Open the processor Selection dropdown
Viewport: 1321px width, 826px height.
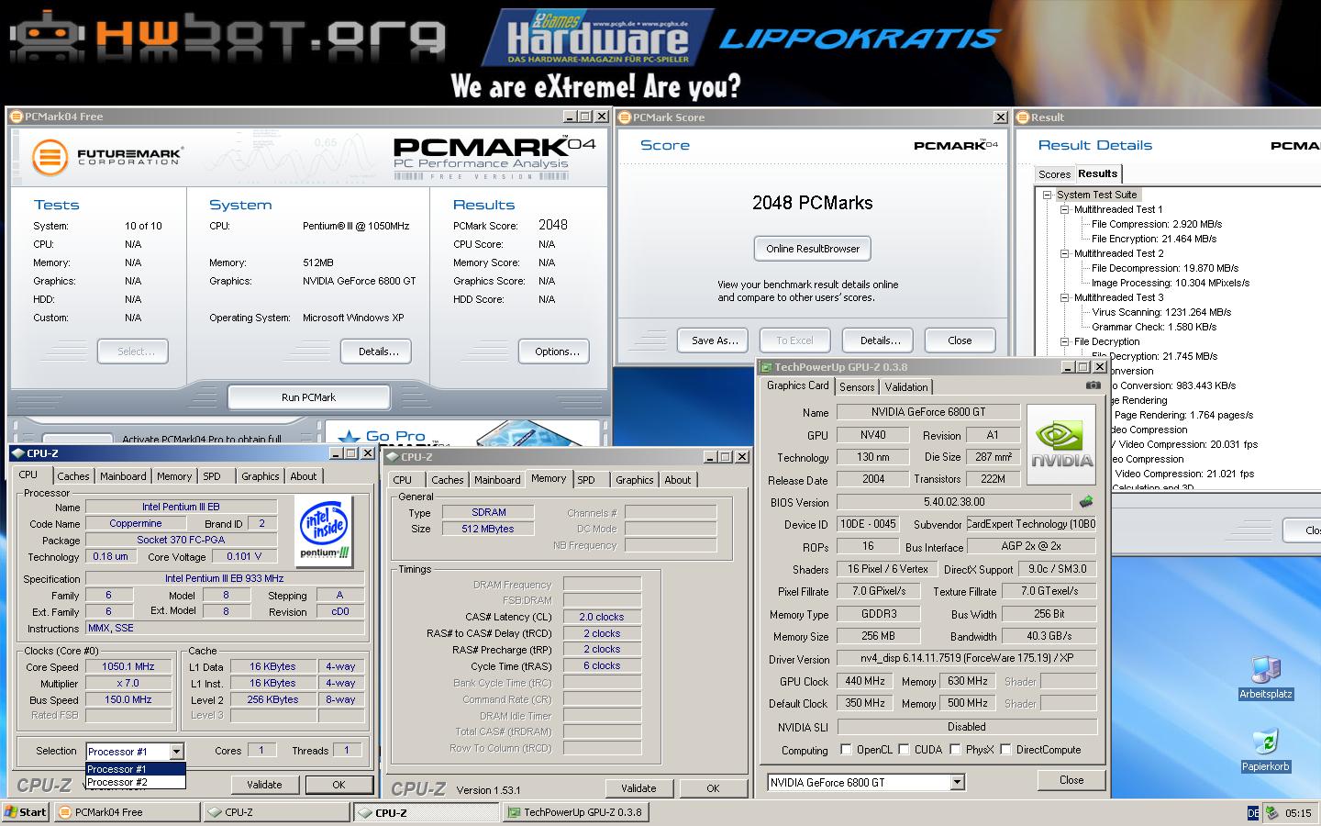(176, 751)
